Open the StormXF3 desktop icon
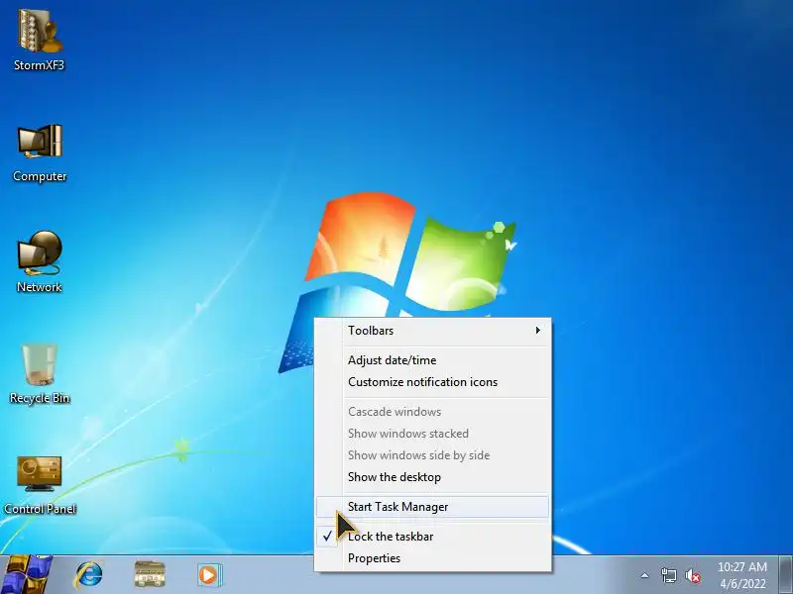 (40, 41)
